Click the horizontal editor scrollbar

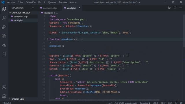tap(104, 100)
